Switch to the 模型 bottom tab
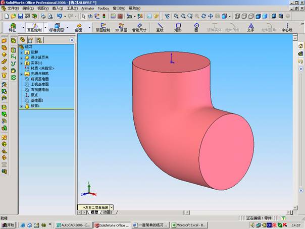This screenshot has height=229, width=305. (x=95, y=212)
